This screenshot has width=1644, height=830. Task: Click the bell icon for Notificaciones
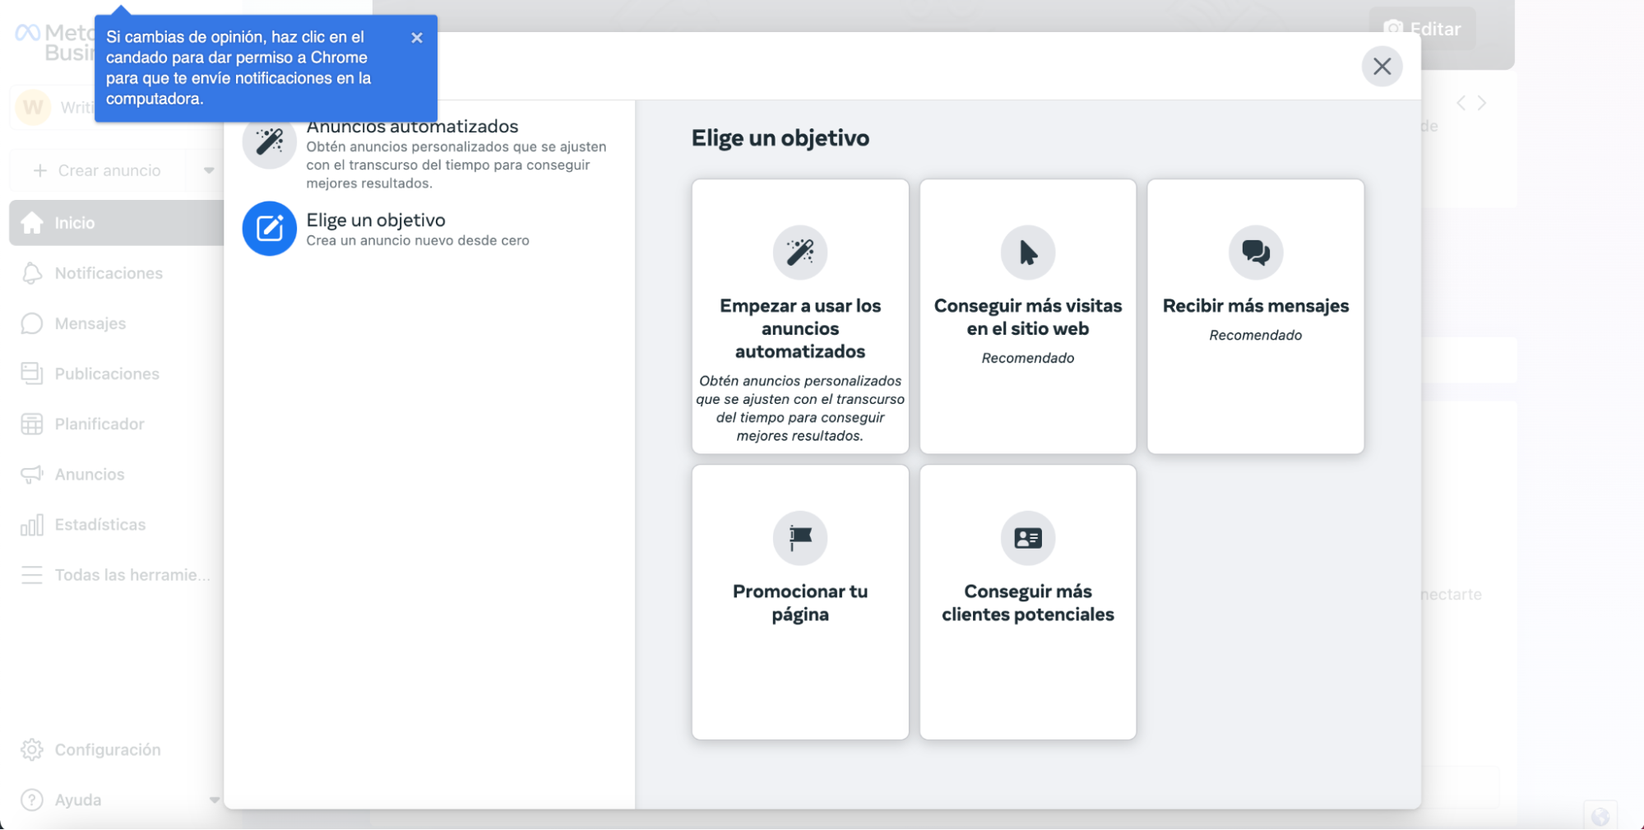32,273
